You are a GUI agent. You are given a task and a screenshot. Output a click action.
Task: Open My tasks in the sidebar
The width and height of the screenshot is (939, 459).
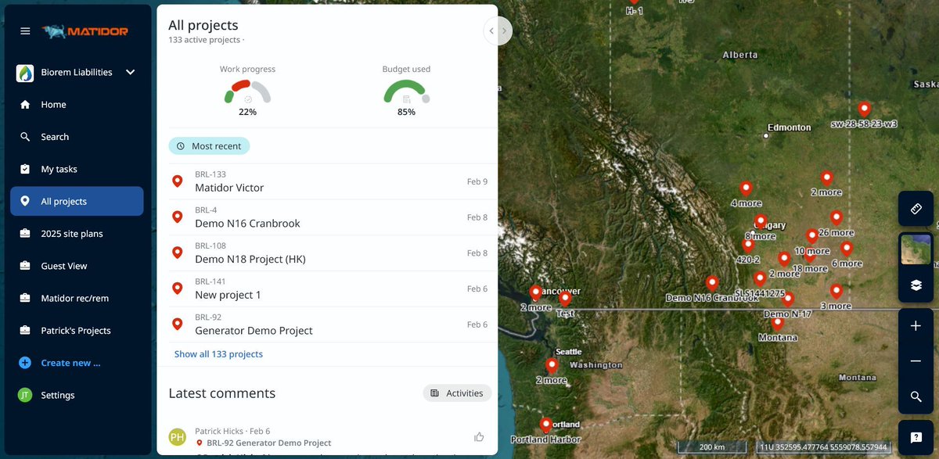(77, 169)
